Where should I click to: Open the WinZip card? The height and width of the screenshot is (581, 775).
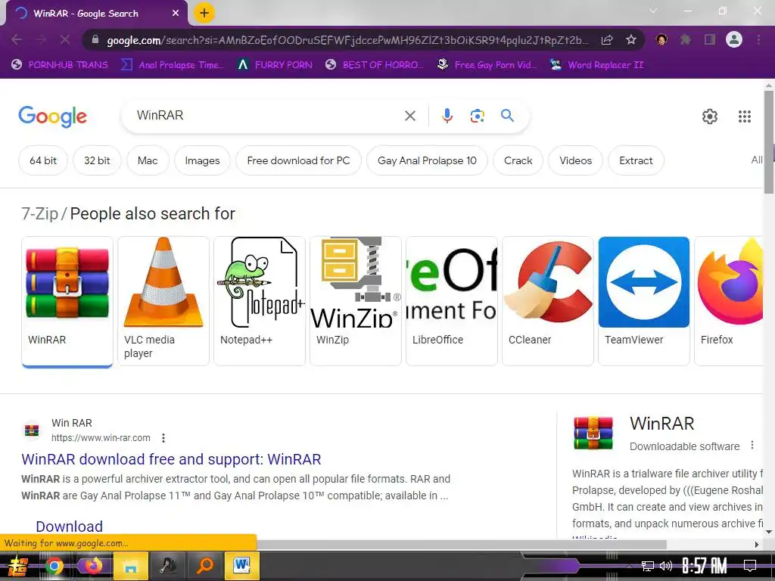click(356, 301)
